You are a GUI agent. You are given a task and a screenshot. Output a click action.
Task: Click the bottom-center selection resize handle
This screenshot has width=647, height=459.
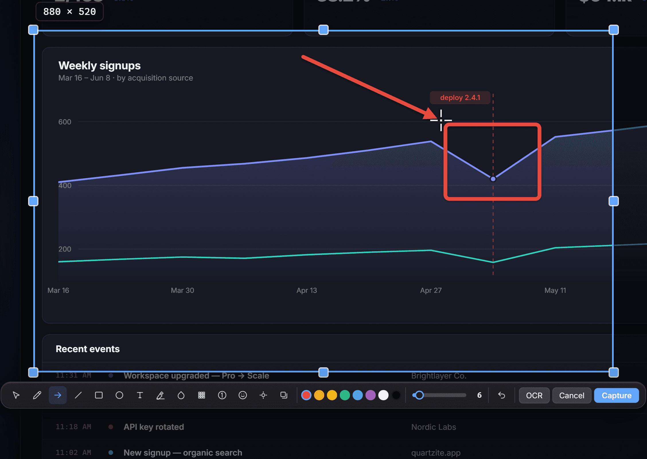(323, 372)
